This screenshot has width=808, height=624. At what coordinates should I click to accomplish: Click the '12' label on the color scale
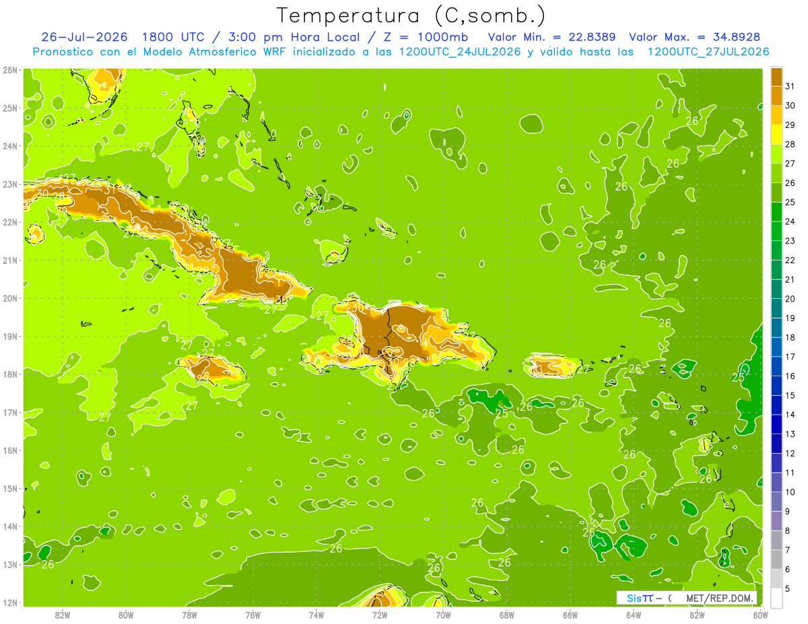[x=790, y=453]
